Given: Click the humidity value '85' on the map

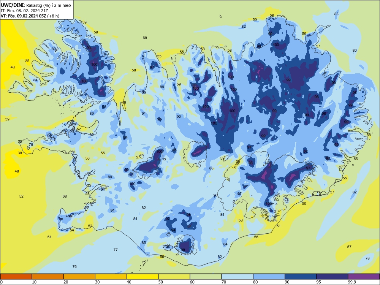Looking at the screenshot, I should (x=144, y=242).
